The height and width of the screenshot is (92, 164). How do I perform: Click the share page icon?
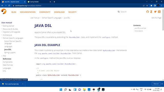143,6
